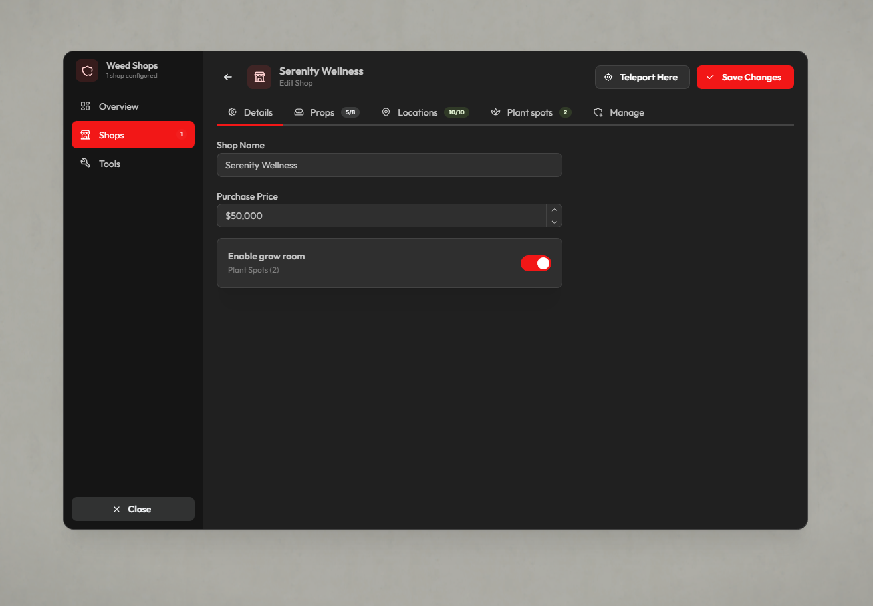
Task: Save changes to the shop
Action: (x=745, y=77)
